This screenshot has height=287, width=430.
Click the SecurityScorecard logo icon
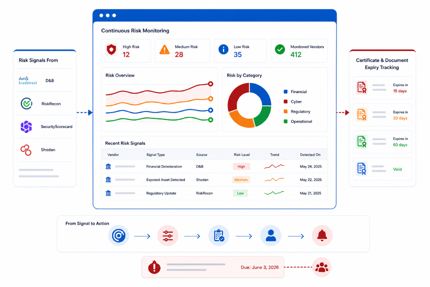click(27, 127)
